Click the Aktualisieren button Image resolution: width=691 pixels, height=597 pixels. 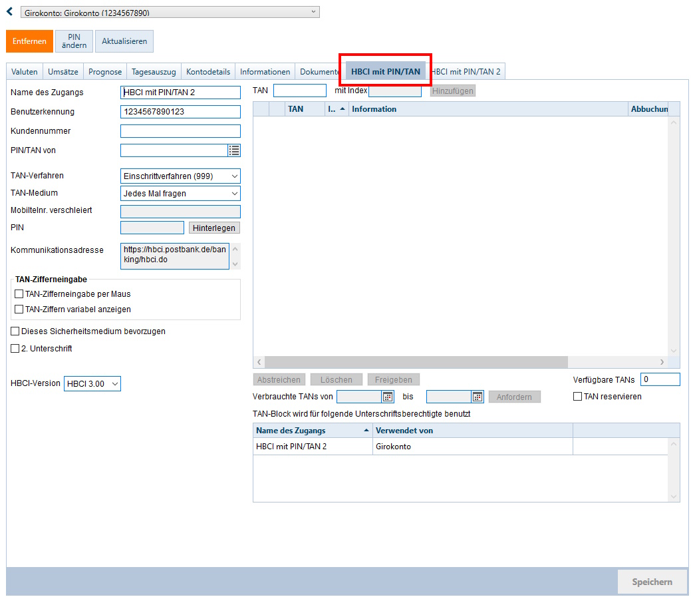click(x=124, y=41)
